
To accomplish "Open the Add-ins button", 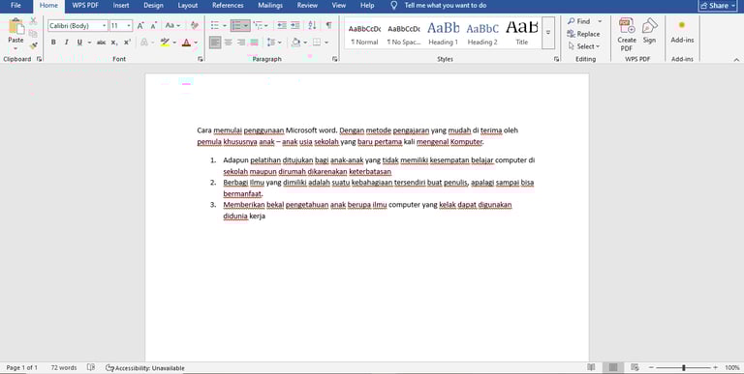I will click(x=682, y=31).
